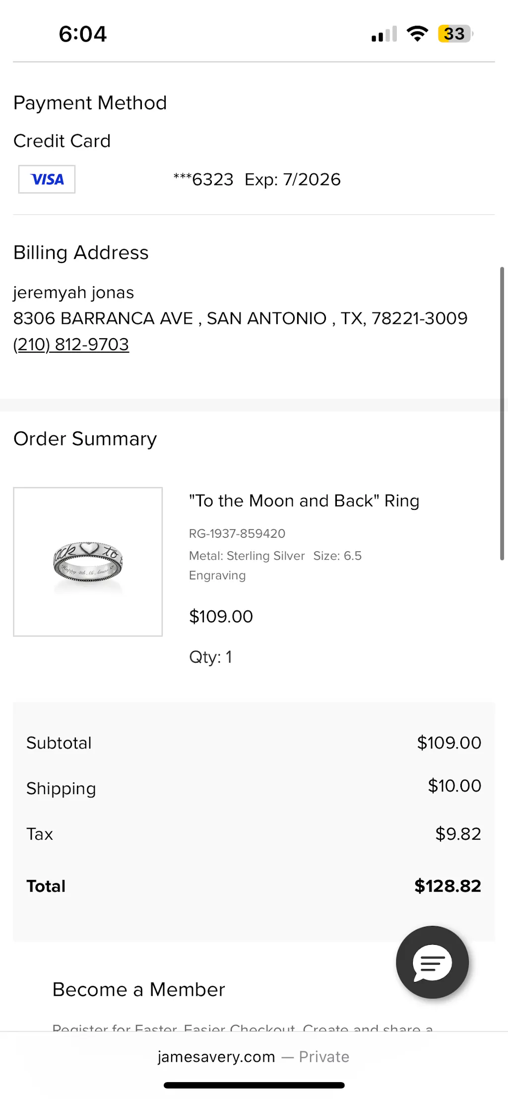Viewport: 508px width, 1099px height.
Task: Call the billing phone number (210) 812-9703
Action: 71,344
